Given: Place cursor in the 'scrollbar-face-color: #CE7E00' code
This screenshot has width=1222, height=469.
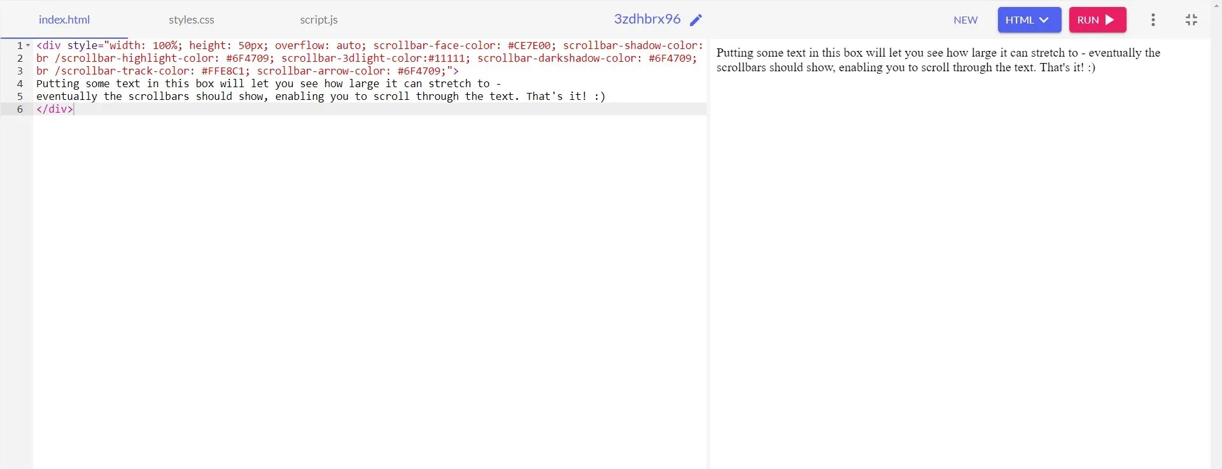Looking at the screenshot, I should pyautogui.click(x=461, y=45).
